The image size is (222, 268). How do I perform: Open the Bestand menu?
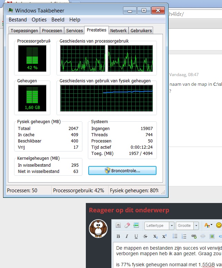(18, 20)
